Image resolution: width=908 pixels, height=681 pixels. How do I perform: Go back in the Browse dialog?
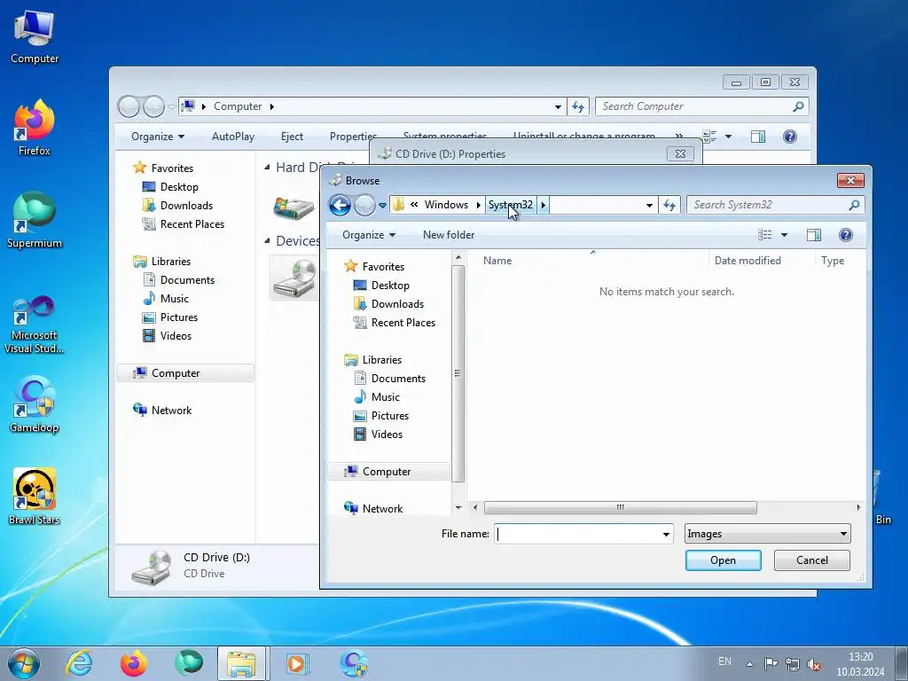tap(340, 205)
